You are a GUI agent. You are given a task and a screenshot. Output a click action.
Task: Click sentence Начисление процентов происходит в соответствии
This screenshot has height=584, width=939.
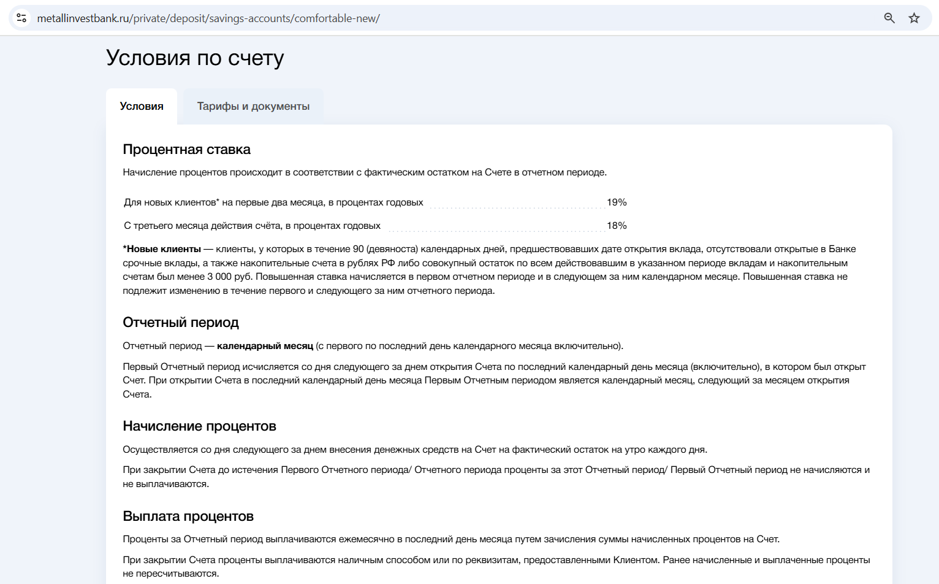point(365,172)
